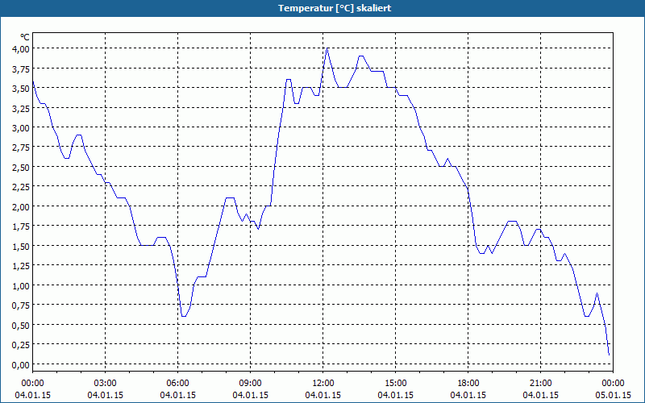
Task: Click the 06:00 time axis label
Action: click(x=177, y=384)
